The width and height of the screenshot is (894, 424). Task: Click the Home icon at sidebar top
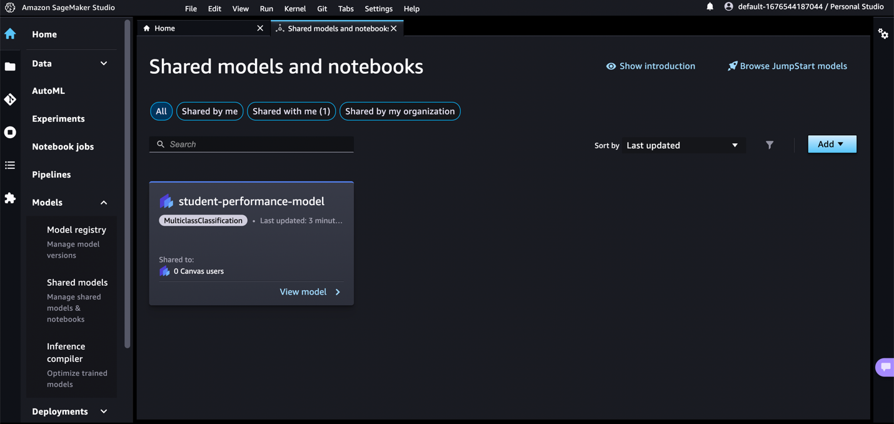coord(10,33)
